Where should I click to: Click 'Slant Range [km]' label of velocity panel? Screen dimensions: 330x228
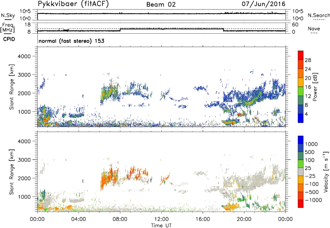(12, 172)
